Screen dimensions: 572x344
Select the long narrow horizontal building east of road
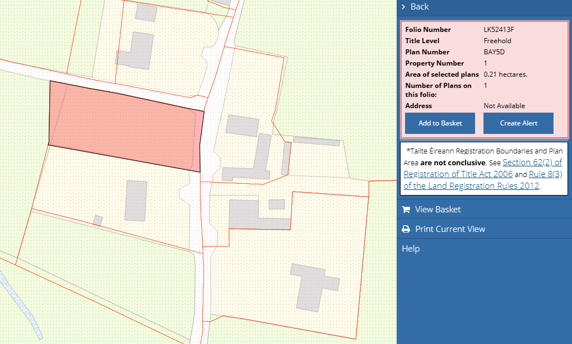[316, 141]
